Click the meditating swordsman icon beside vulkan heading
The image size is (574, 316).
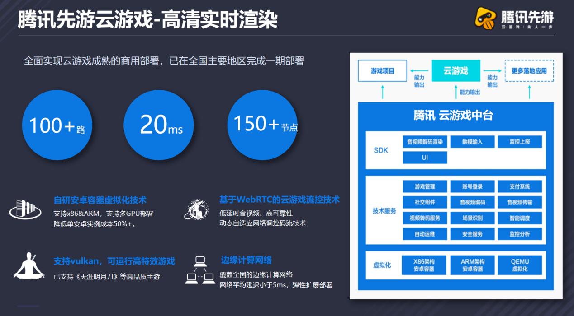pos(29,265)
